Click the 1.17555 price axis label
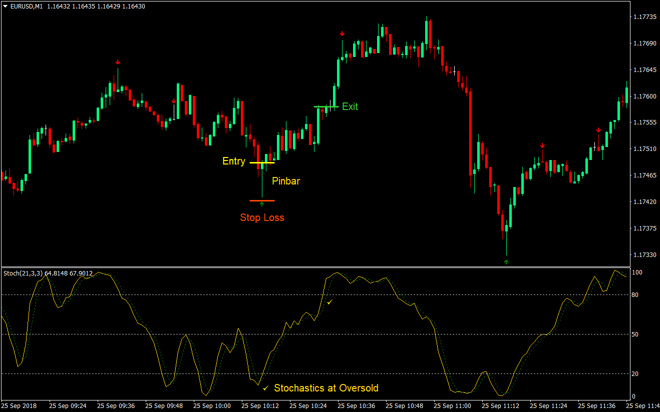The height and width of the screenshot is (412, 660). pyautogui.click(x=644, y=122)
